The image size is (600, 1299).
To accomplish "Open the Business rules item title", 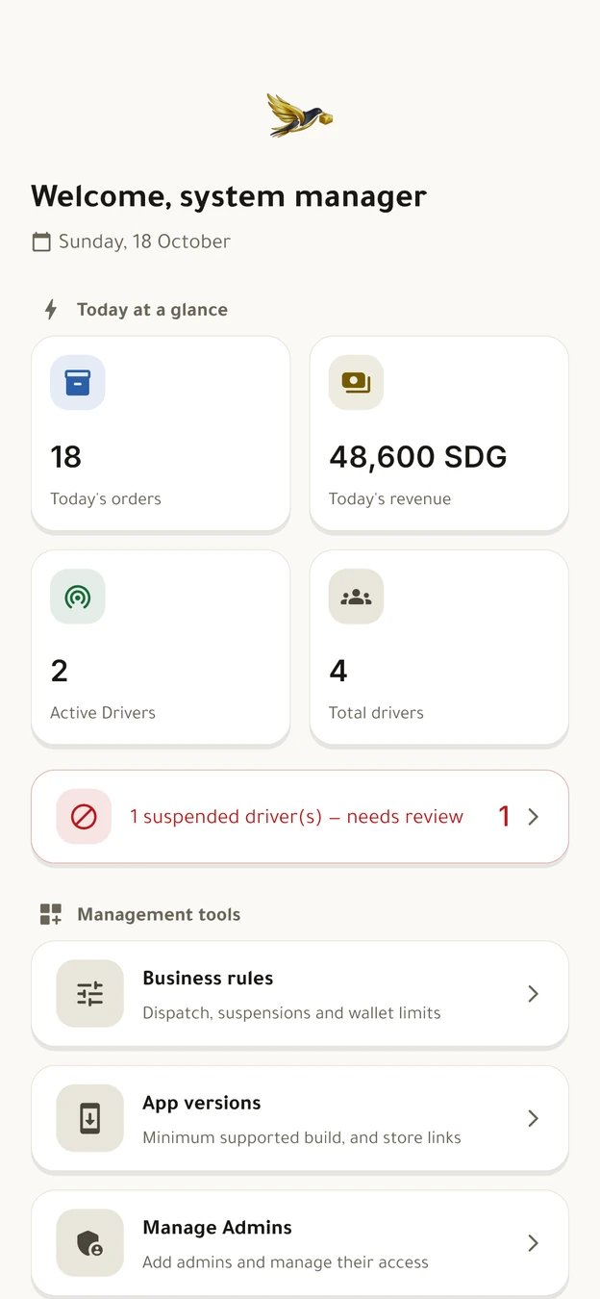I will click(x=208, y=979).
